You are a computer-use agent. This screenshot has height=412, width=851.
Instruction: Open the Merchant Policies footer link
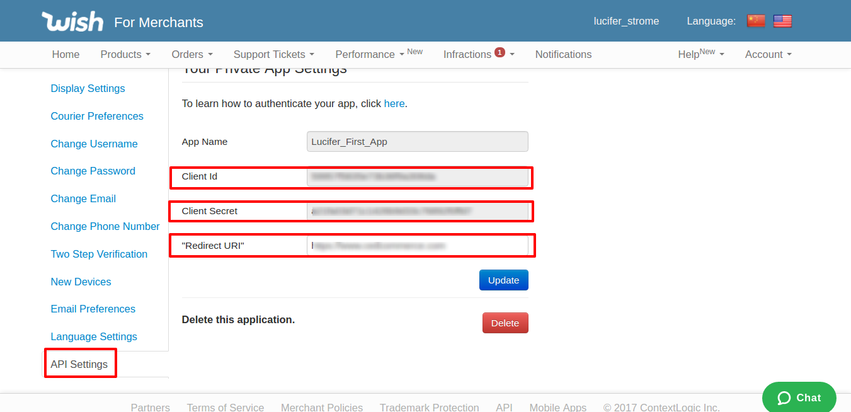[x=322, y=408]
